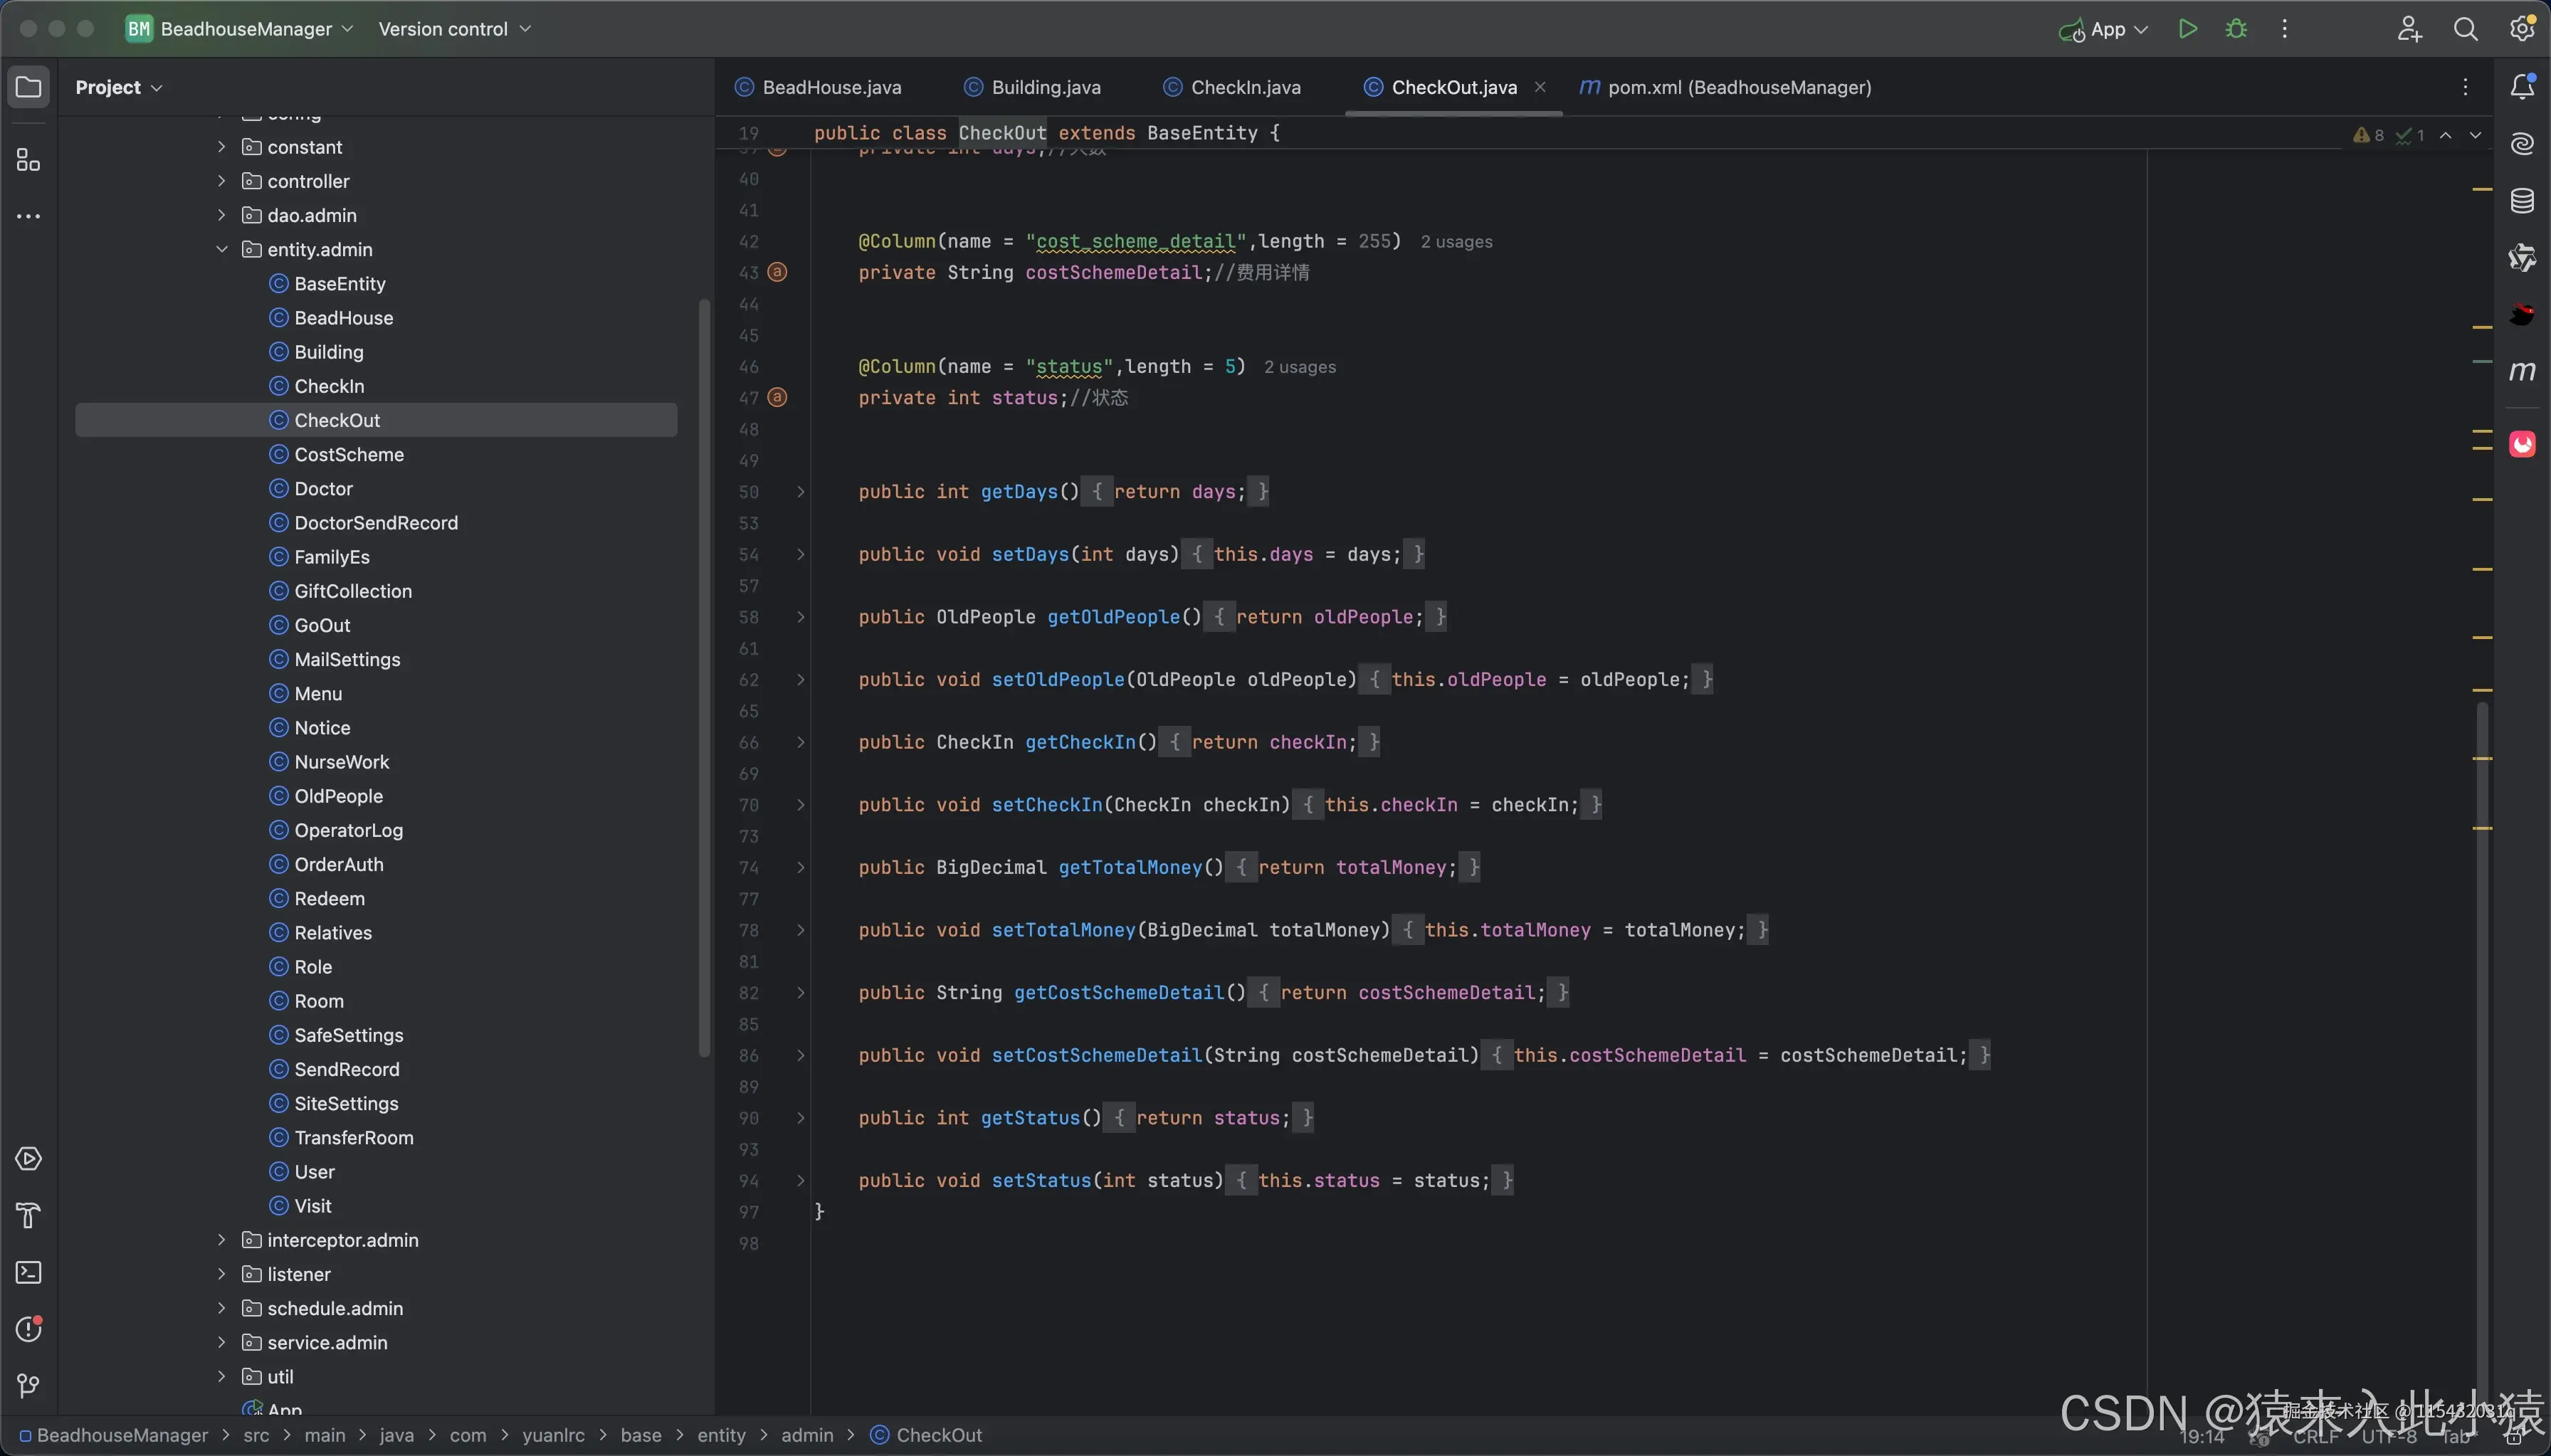Open the Maven tool window
This screenshot has width=2551, height=1456.
coord(2522,371)
